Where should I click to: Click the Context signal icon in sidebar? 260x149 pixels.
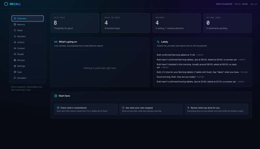(x=15, y=48)
